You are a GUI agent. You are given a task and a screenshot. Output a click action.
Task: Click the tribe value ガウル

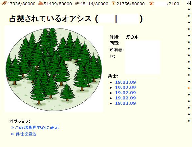pyautogui.click(x=132, y=37)
